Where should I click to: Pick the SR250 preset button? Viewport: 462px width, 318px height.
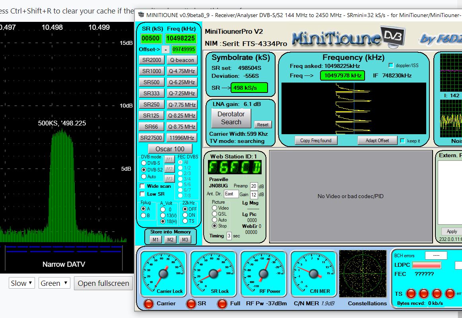tap(151, 104)
